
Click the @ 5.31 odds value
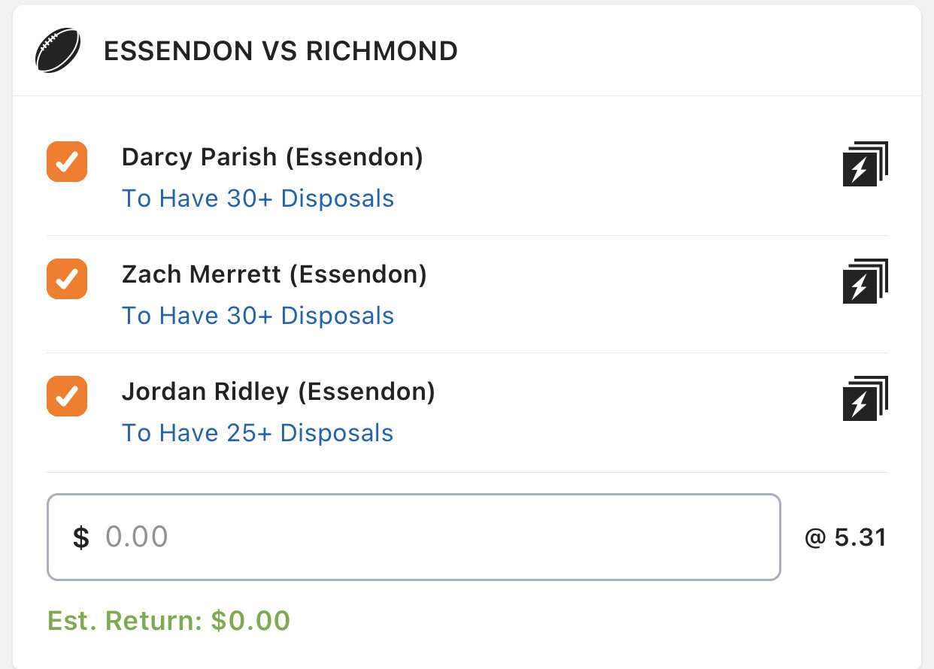[x=845, y=537]
